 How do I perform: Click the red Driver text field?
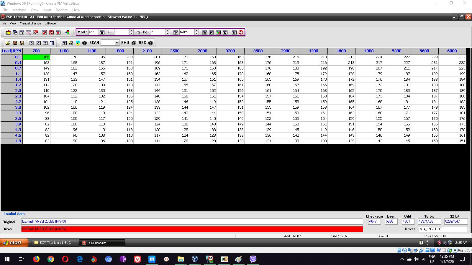192,229
